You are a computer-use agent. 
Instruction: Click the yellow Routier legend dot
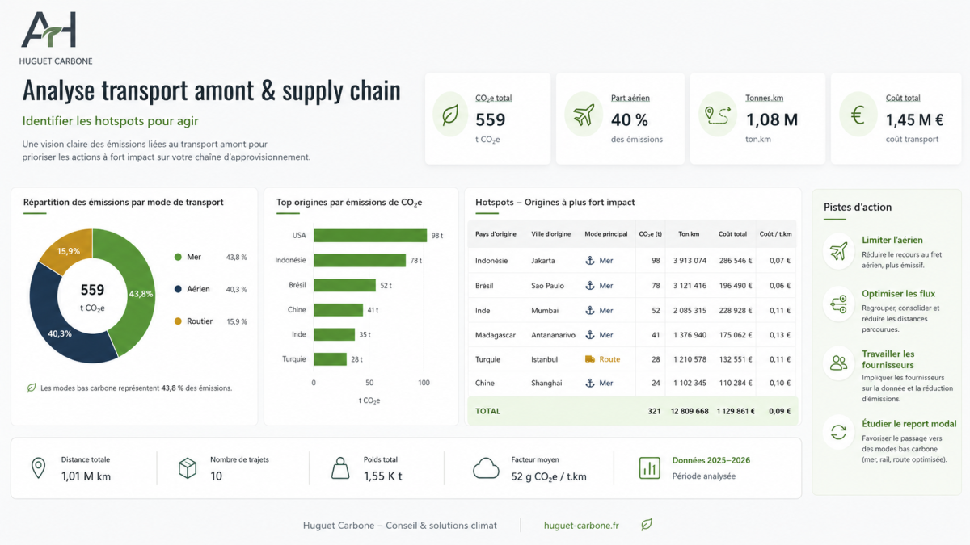click(178, 321)
